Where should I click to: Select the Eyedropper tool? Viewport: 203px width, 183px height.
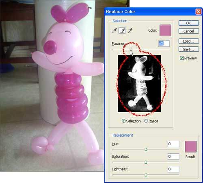coord(114,30)
